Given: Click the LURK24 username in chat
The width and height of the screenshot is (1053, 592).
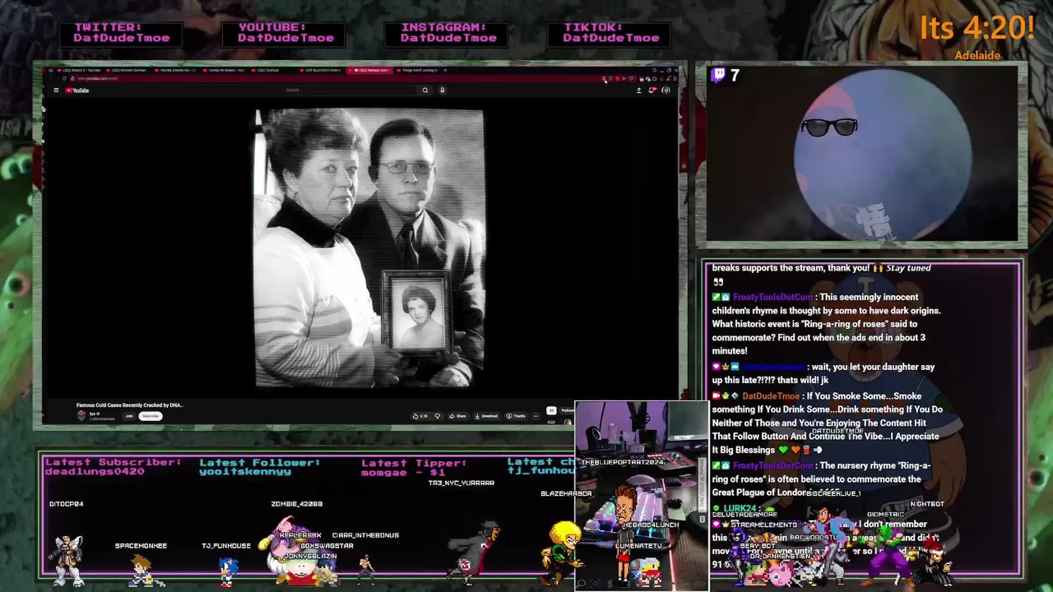Looking at the screenshot, I should [x=740, y=509].
